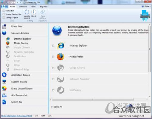The width and height of the screenshot is (152, 119).
Task: Click the main panel scroll-down arrow
Action: point(150,96)
